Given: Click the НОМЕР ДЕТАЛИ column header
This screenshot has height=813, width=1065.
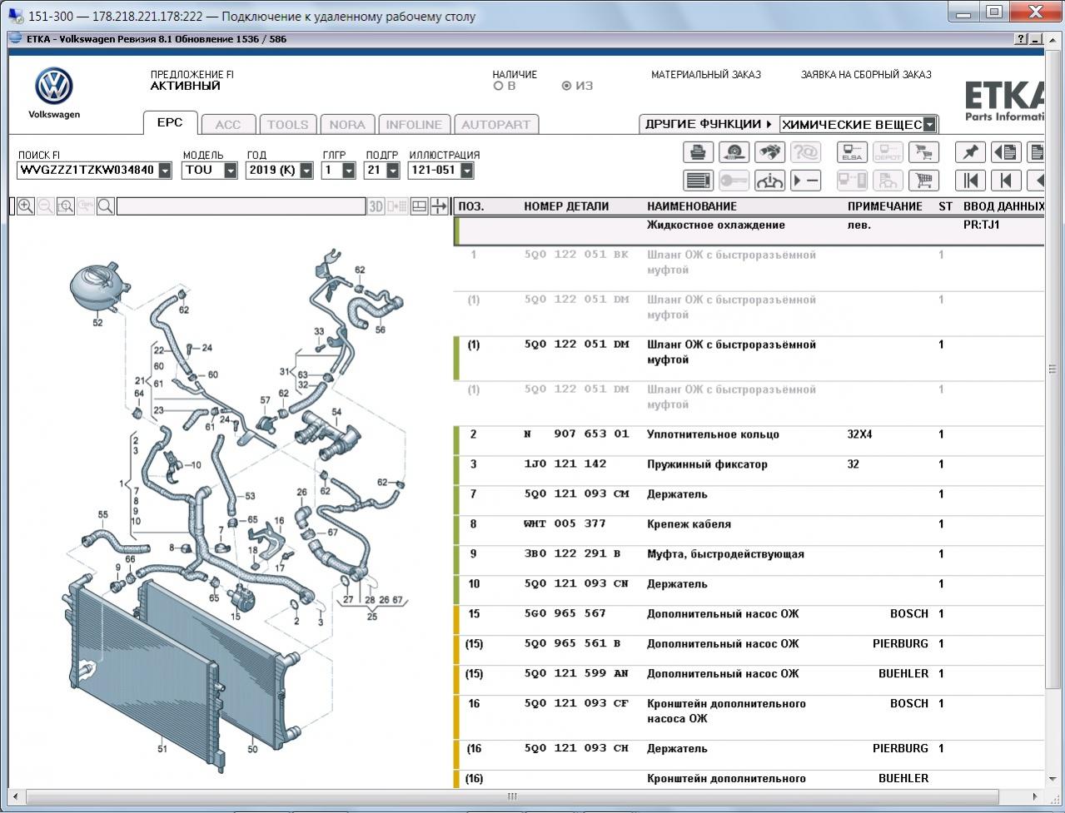Looking at the screenshot, I should [566, 206].
